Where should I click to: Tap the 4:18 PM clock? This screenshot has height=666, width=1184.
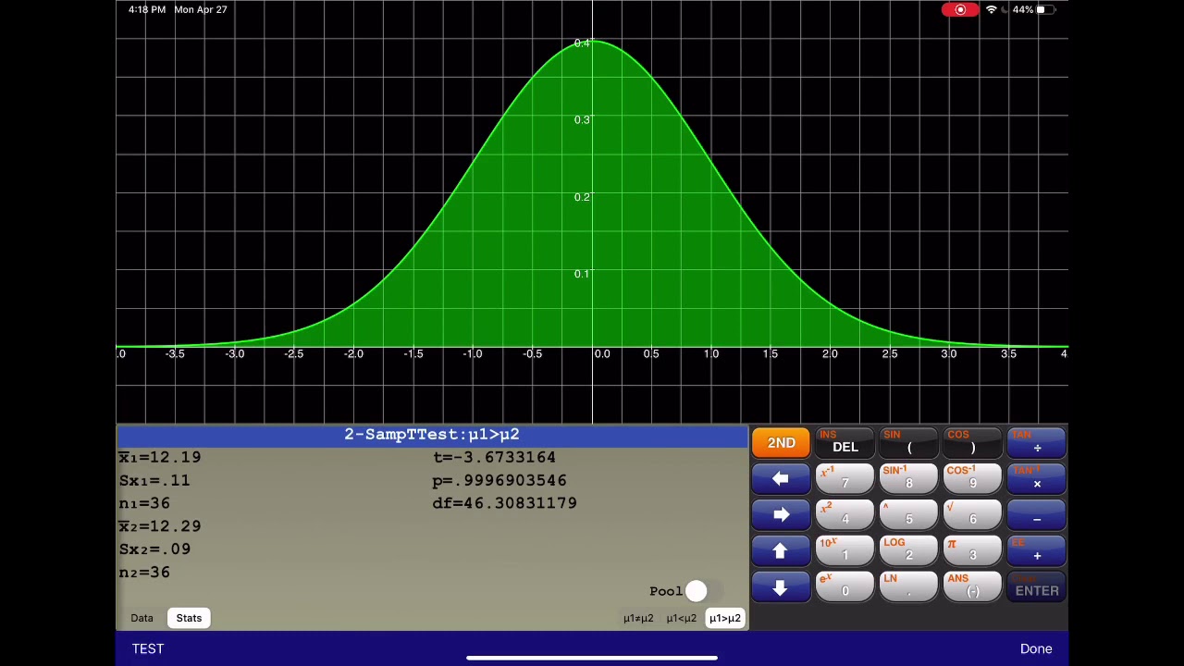click(147, 9)
